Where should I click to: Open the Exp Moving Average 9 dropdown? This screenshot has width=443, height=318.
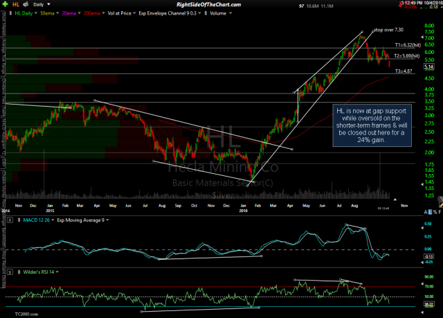coord(107,220)
